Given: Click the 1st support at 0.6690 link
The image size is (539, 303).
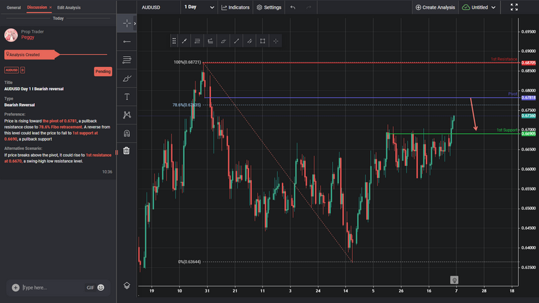Looking at the screenshot, I should tap(51, 136).
